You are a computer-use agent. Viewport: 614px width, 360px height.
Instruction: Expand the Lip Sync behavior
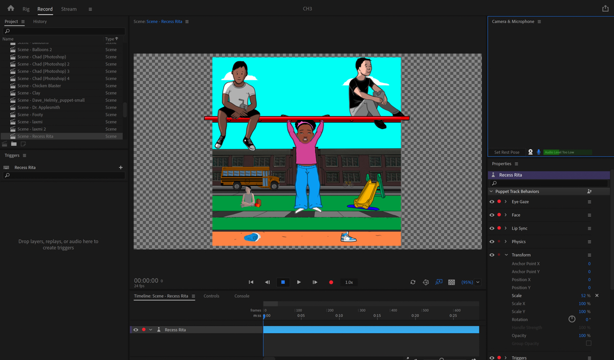point(506,229)
